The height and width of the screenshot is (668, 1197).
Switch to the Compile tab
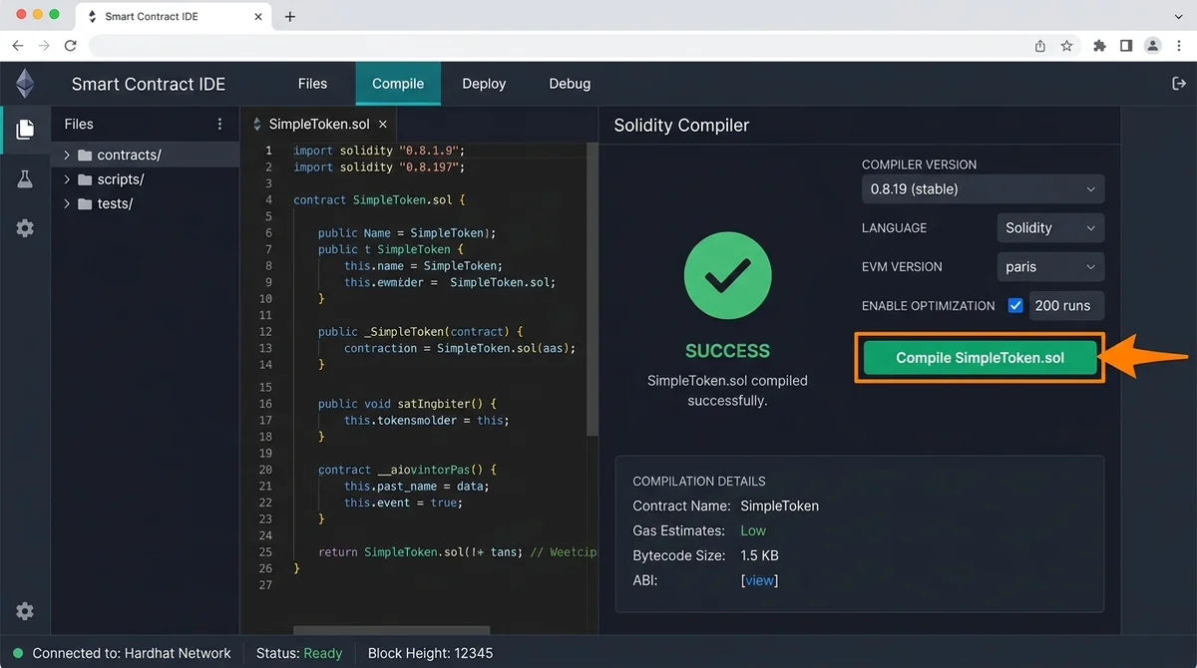click(x=398, y=84)
